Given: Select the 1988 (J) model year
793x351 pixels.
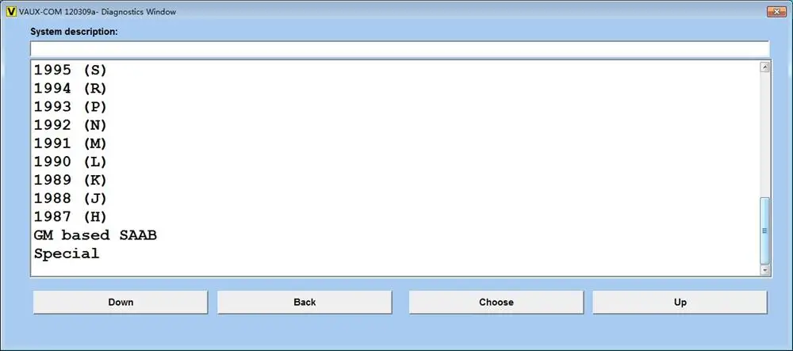Looking at the screenshot, I should [71, 199].
